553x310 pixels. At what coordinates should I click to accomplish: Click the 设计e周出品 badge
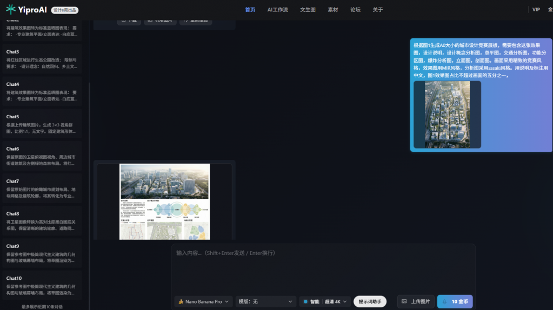(65, 10)
